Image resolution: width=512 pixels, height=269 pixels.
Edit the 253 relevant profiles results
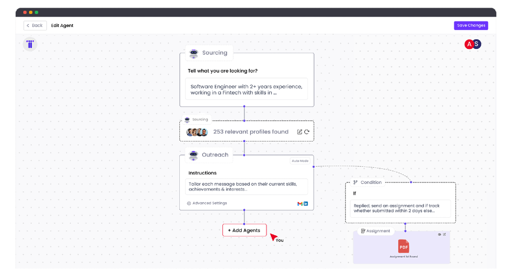(299, 132)
